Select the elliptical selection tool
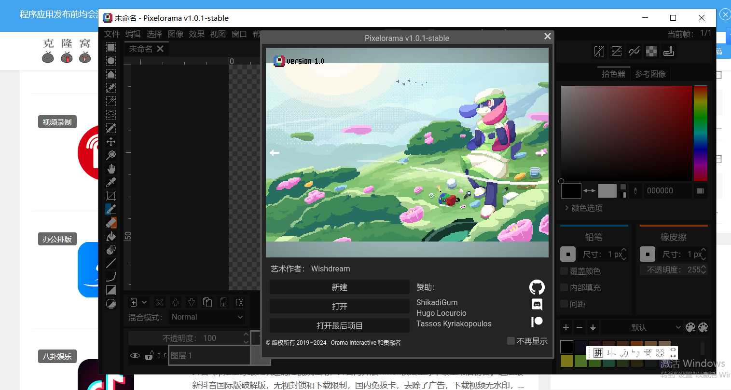Image resolution: width=731 pixels, height=390 pixels. [x=111, y=61]
